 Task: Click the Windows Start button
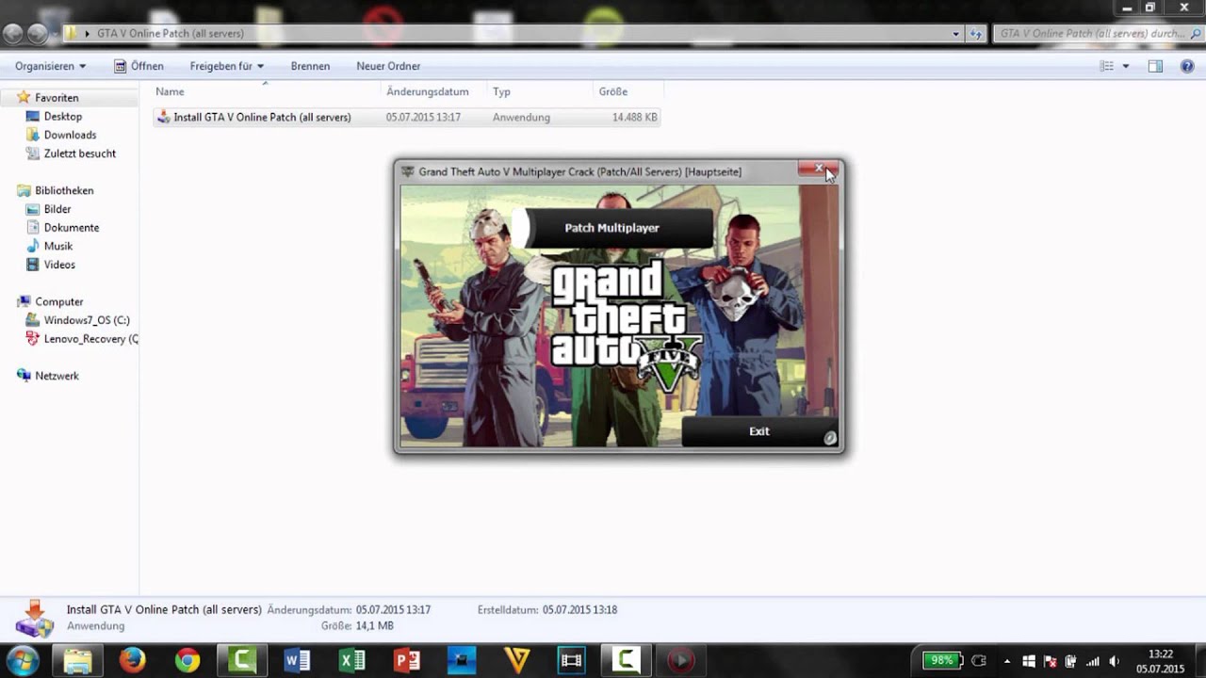pos(23,660)
